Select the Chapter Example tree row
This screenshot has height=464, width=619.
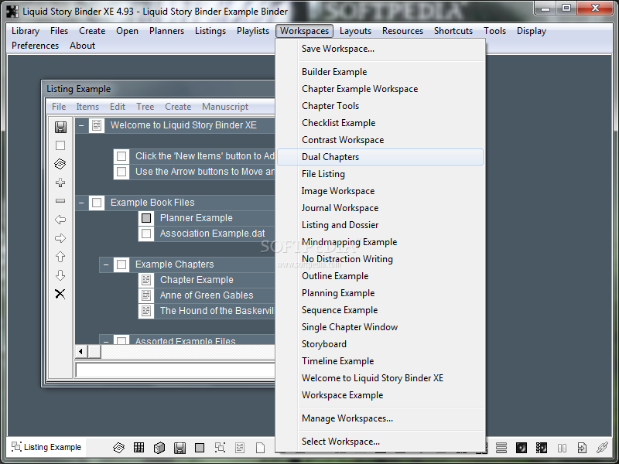click(x=207, y=280)
